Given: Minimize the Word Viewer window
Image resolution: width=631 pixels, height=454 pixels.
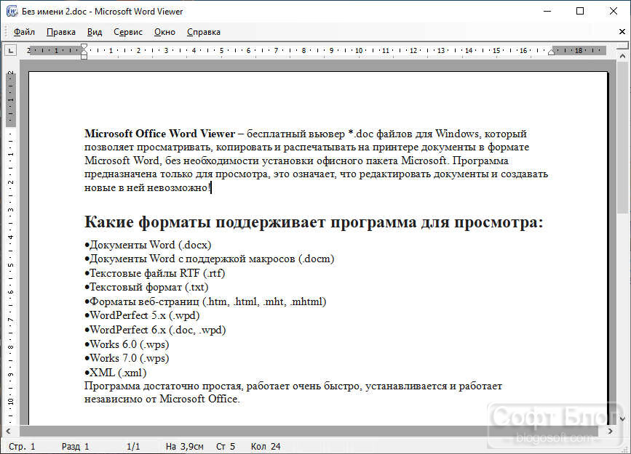Looking at the screenshot, I should pyautogui.click(x=547, y=11).
